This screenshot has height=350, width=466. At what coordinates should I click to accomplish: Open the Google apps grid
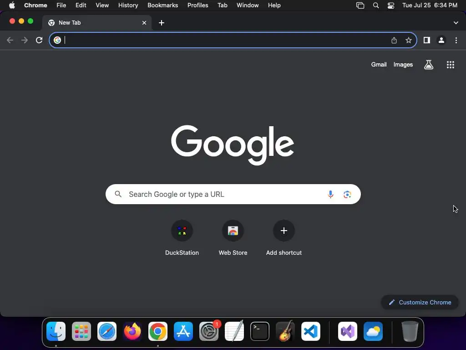tap(451, 65)
